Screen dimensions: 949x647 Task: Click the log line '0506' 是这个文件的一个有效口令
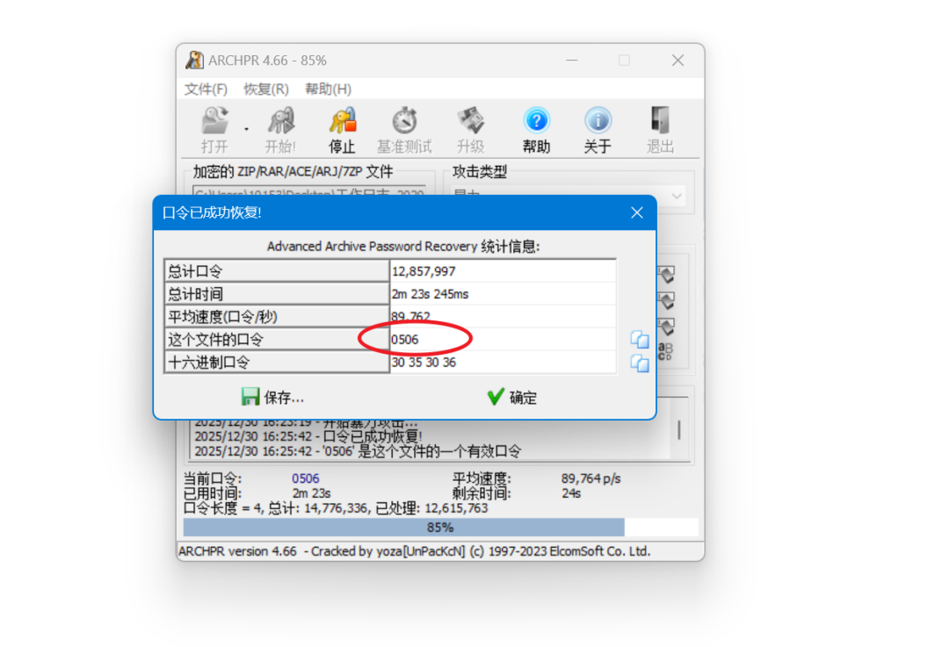click(358, 451)
